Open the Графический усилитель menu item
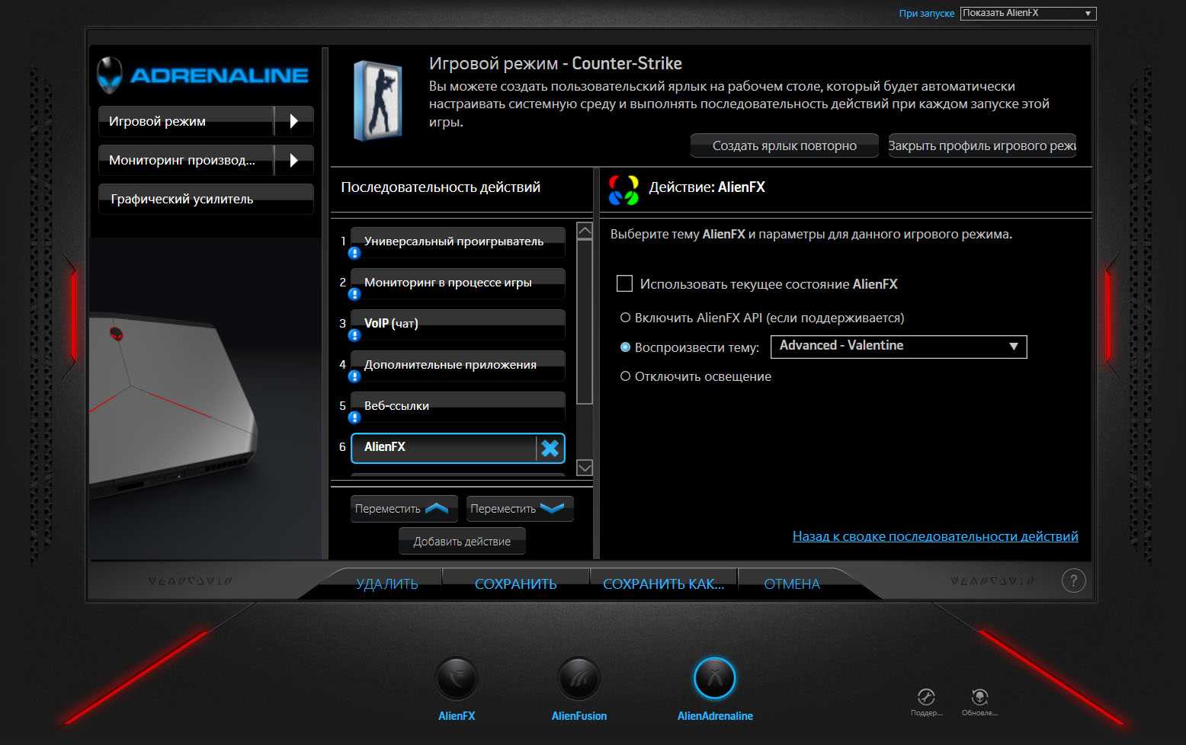This screenshot has width=1186, height=745. (x=206, y=199)
